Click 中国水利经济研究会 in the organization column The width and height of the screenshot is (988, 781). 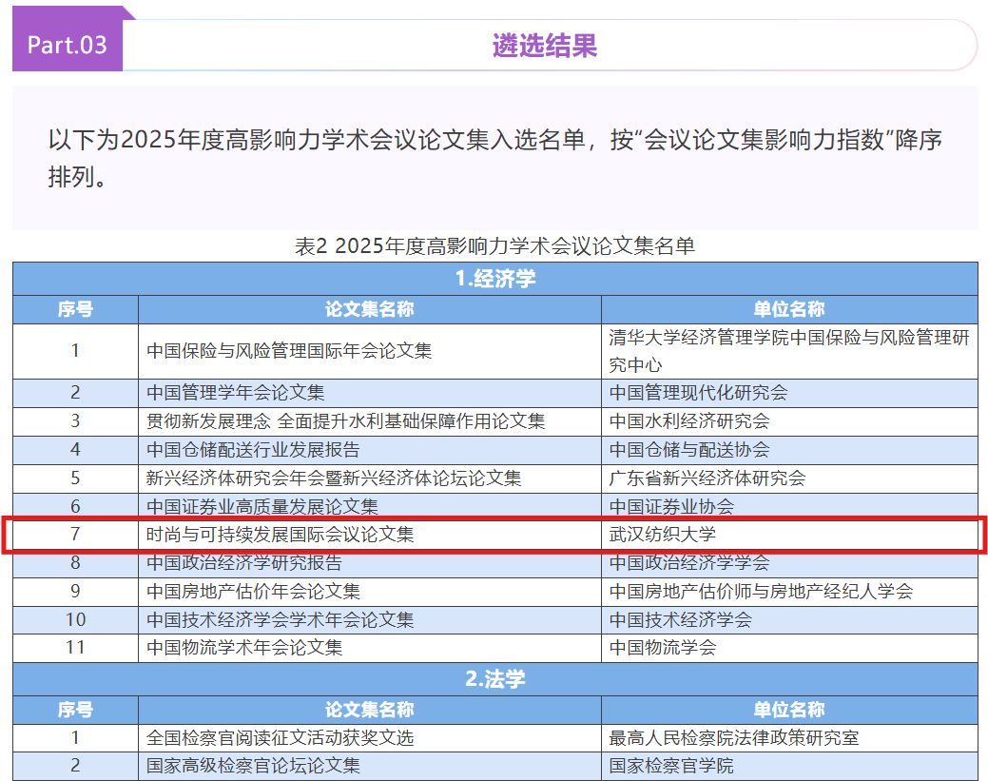pos(689,421)
